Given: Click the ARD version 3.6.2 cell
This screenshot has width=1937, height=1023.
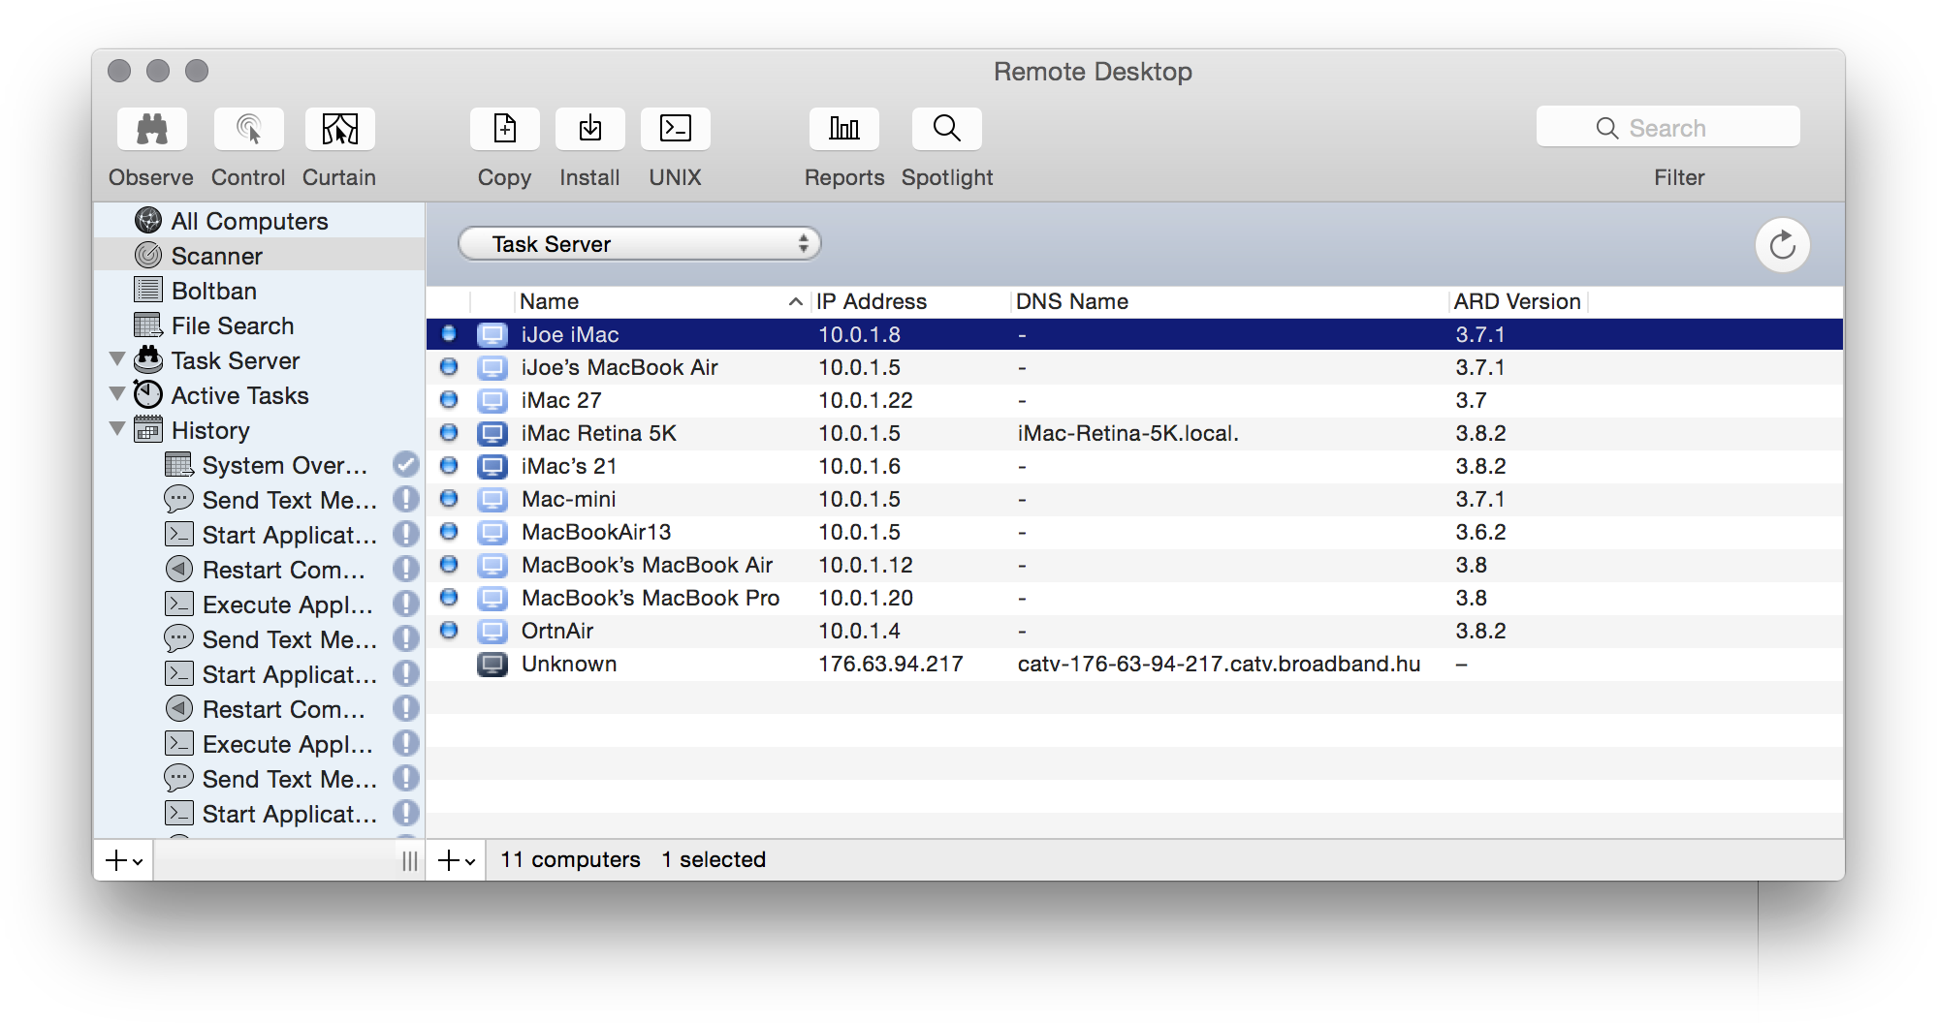Looking at the screenshot, I should [x=1480, y=532].
